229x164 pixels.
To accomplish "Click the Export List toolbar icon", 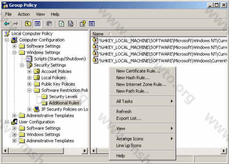I will 71,23.
